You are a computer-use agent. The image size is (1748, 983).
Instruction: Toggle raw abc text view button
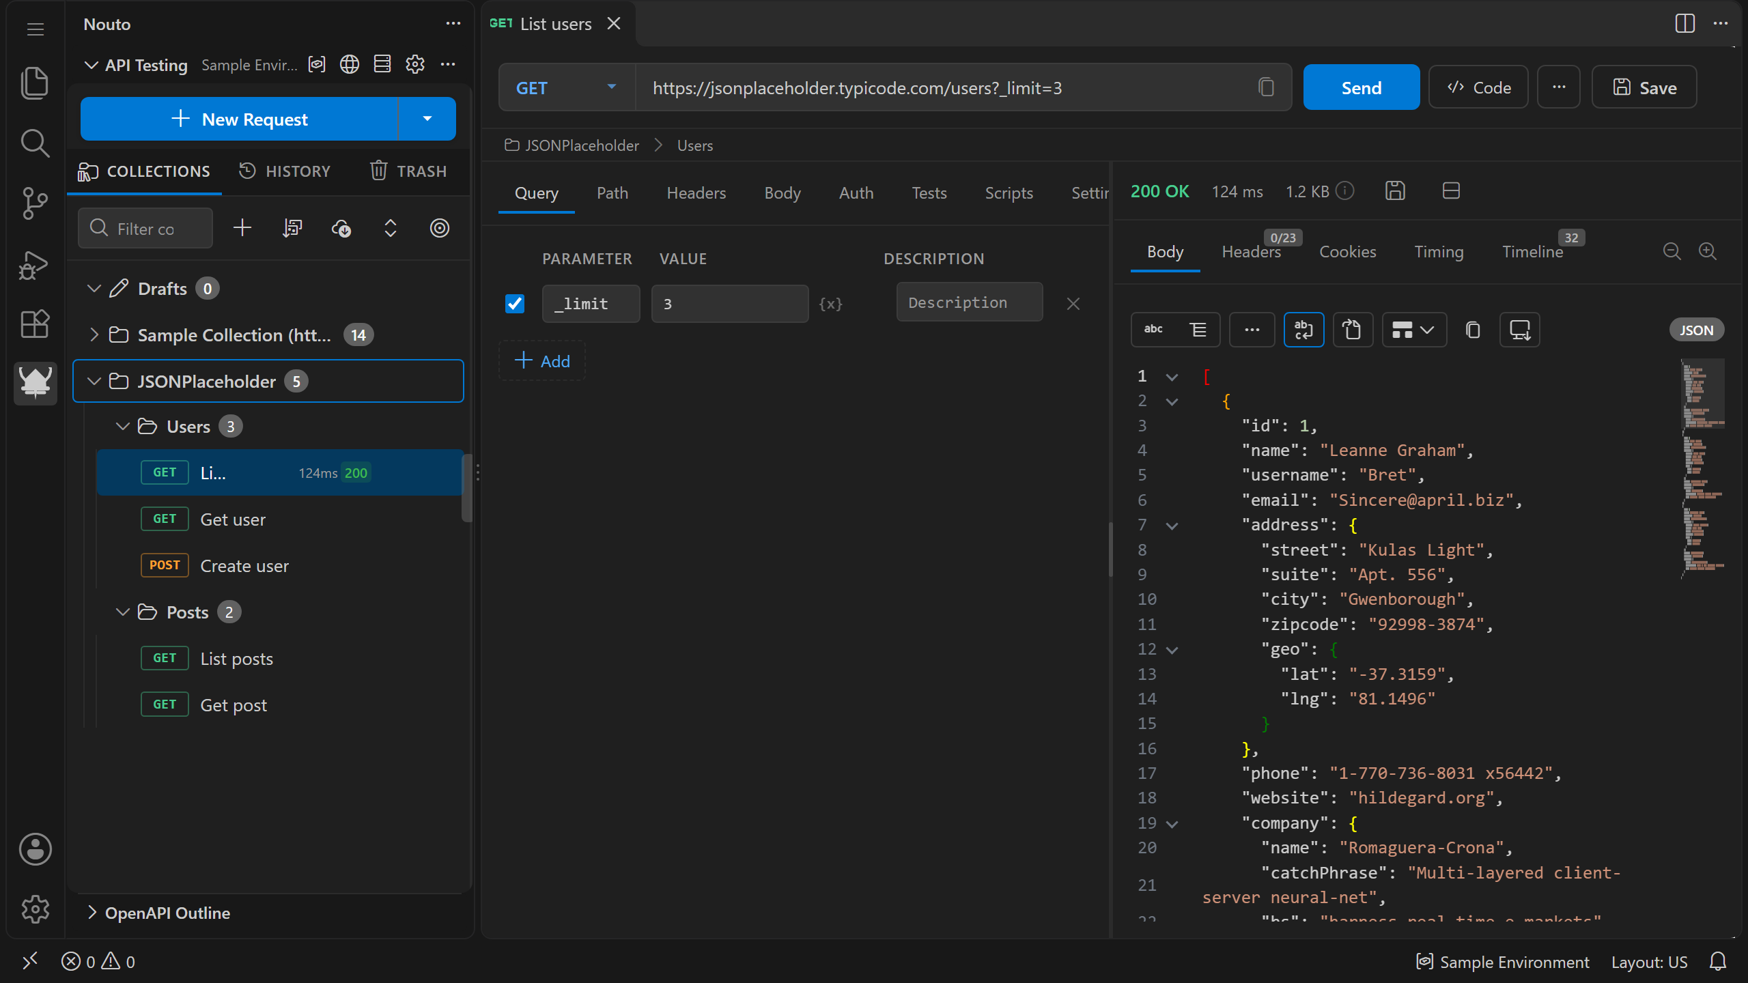1154,330
